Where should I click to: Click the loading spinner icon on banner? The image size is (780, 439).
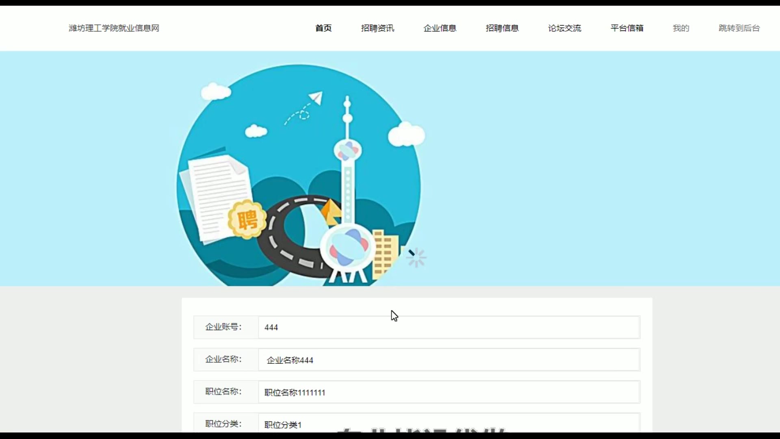point(416,258)
